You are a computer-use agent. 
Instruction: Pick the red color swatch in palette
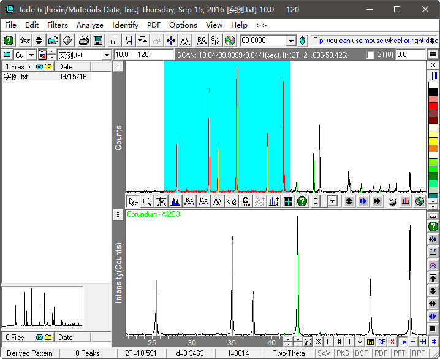click(x=433, y=106)
